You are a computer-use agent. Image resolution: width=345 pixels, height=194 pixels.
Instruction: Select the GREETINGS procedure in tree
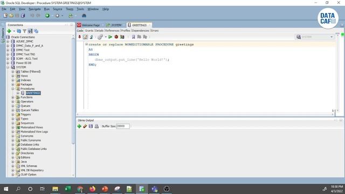point(33,93)
